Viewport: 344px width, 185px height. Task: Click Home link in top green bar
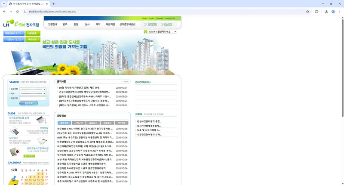point(145,18)
